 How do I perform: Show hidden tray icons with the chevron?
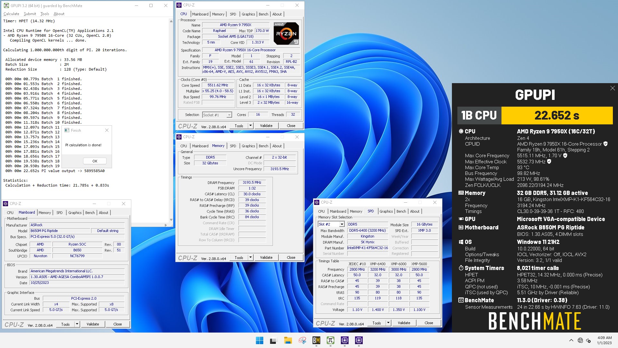click(x=571, y=340)
